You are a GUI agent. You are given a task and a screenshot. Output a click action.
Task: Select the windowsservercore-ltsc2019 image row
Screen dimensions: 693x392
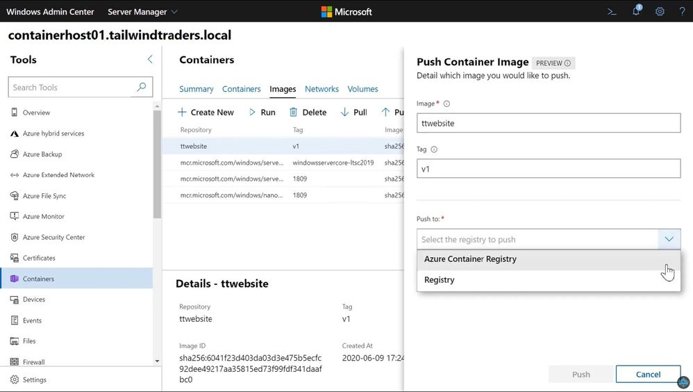[x=283, y=163]
